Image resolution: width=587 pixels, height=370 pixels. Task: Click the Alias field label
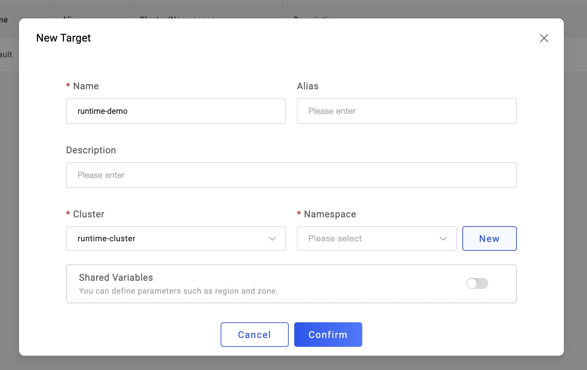(x=307, y=86)
